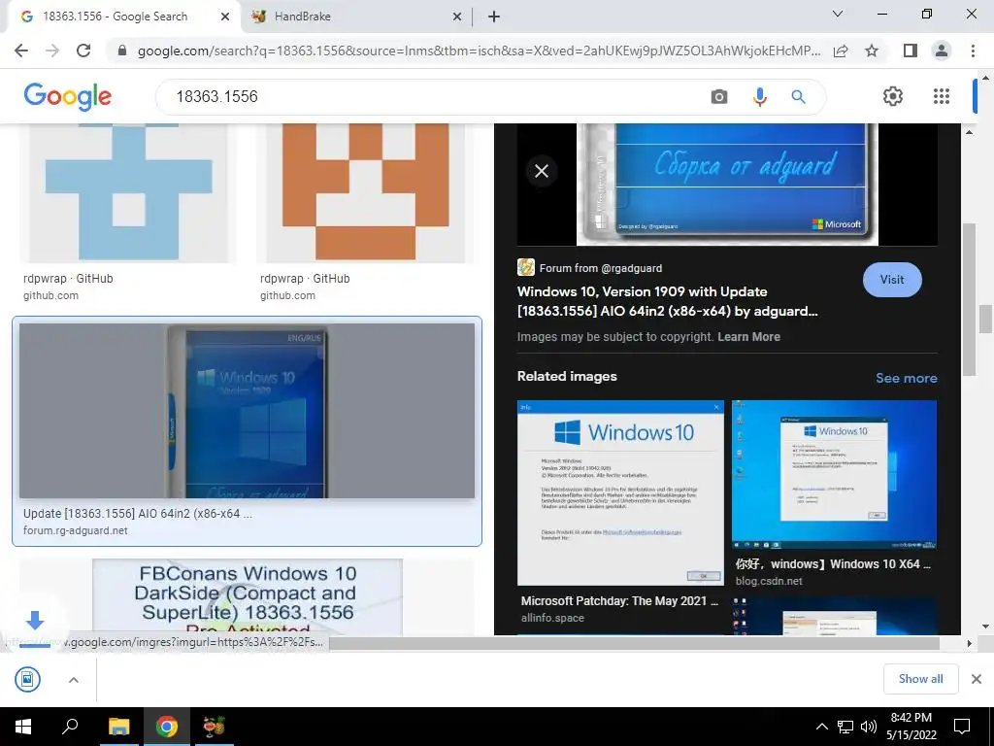
Task: Click the Chrome back arrow
Action: click(x=21, y=51)
